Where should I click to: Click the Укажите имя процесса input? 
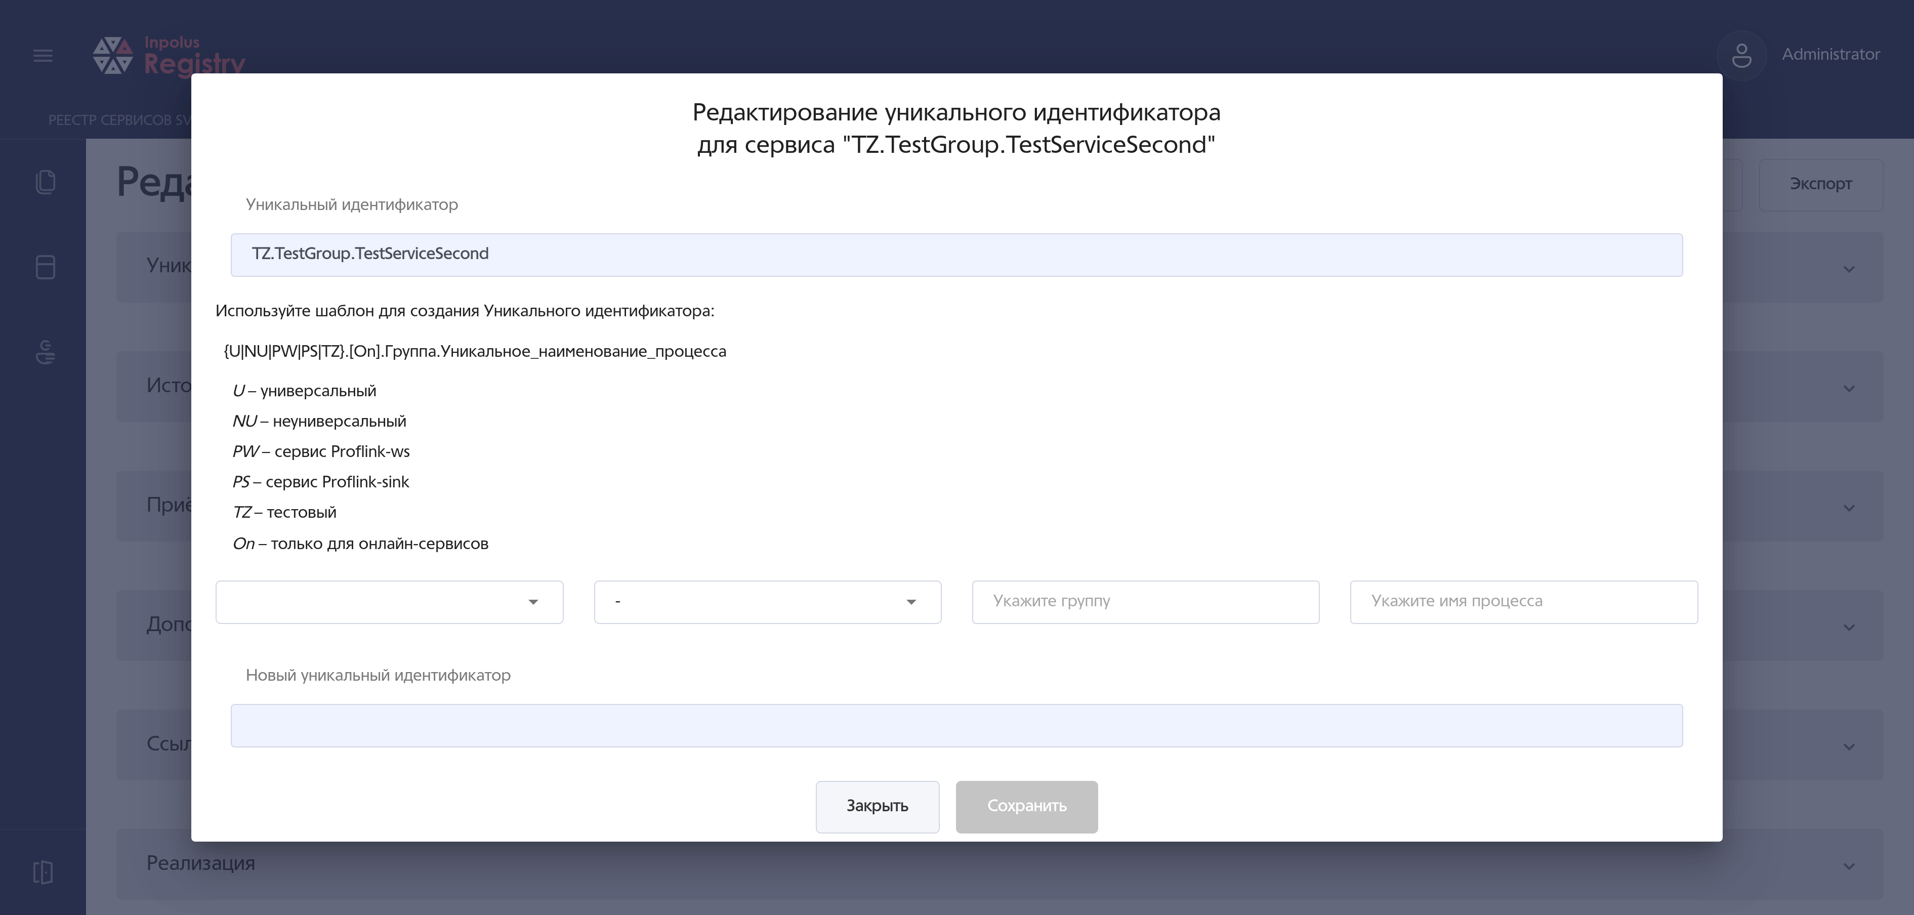(1524, 602)
